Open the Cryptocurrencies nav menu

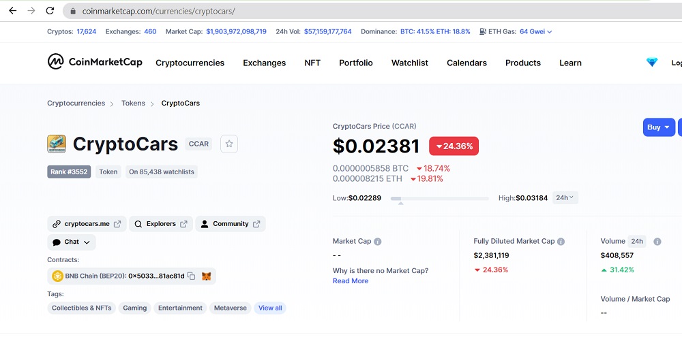190,63
